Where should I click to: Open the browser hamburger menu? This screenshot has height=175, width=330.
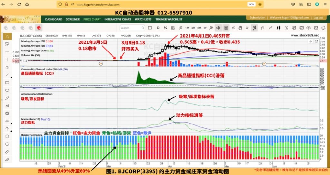[x=325, y=4]
